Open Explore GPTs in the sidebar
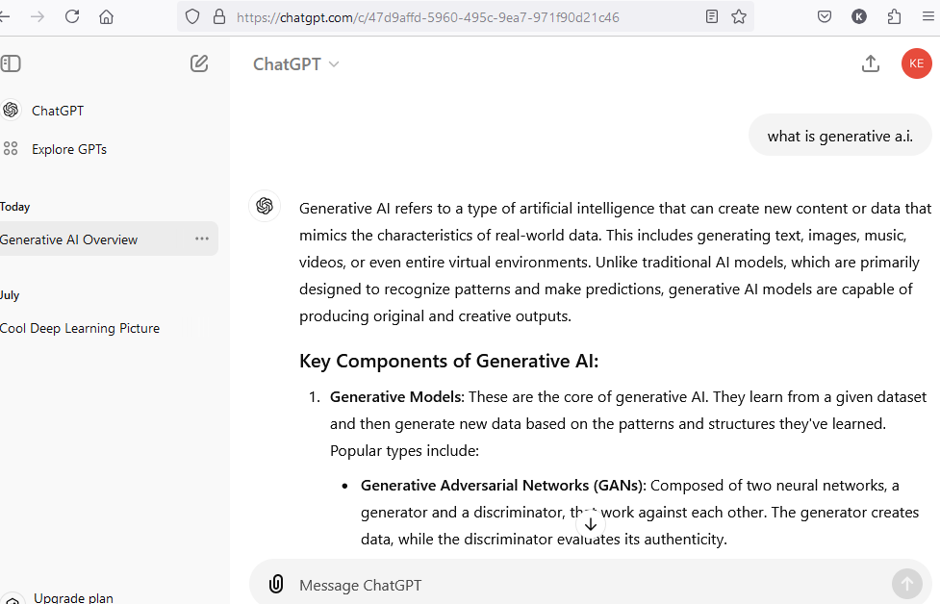The width and height of the screenshot is (940, 604). pyautogui.click(x=69, y=149)
